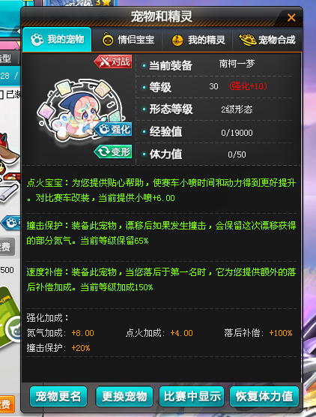Click the pet character portrait

click(x=79, y=110)
